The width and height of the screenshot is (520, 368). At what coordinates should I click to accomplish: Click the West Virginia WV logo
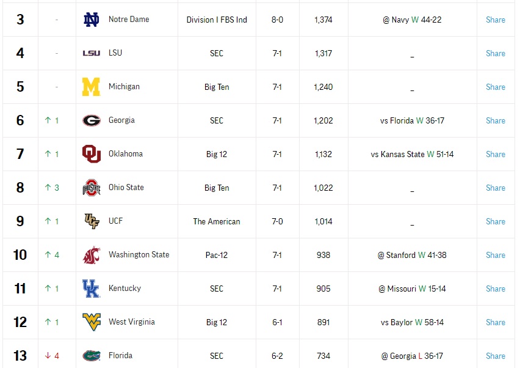(x=91, y=322)
